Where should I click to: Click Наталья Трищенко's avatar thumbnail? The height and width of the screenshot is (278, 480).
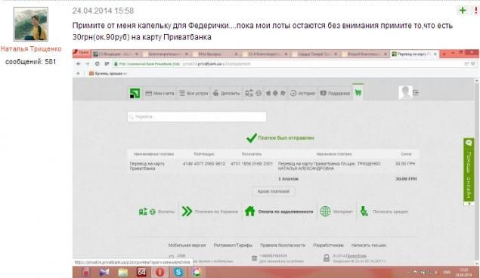pos(31,24)
